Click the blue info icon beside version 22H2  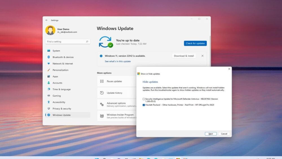point(101,56)
